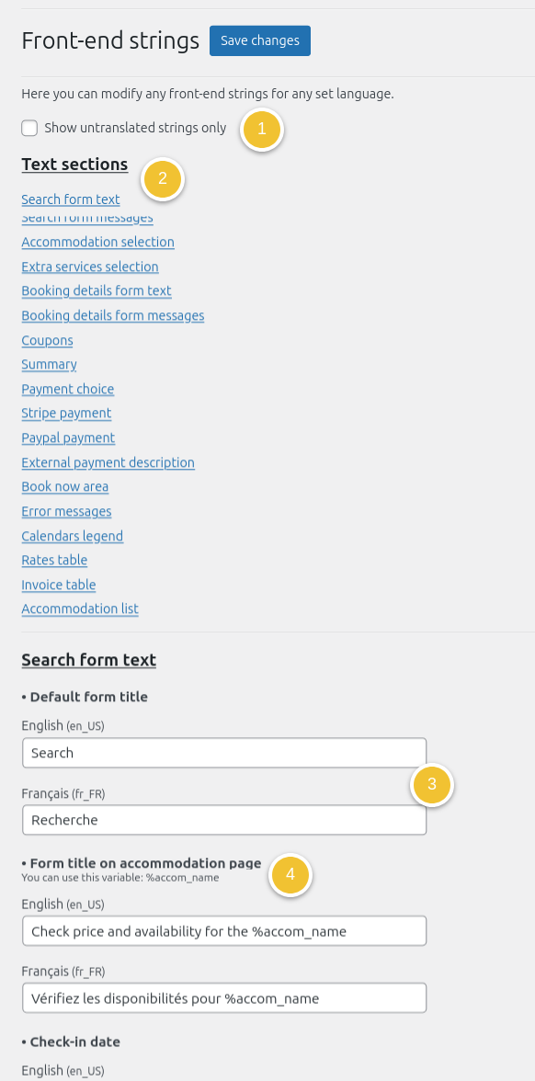The width and height of the screenshot is (535, 1081).
Task: Navigate to the Summary link
Action: coord(49,364)
